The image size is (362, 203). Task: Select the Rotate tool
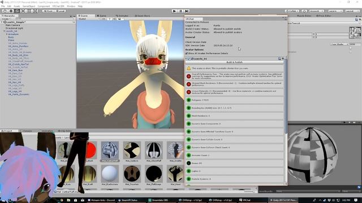(17, 11)
